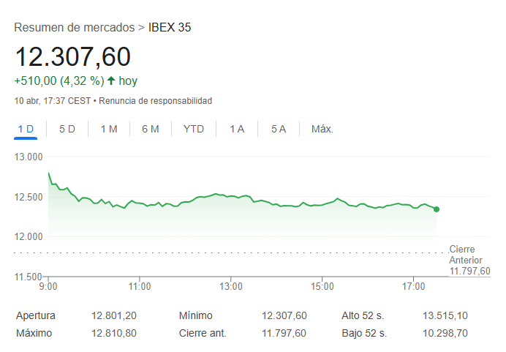Open the Renuncia de responsabilidad link
This screenshot has width=506, height=352.
(x=155, y=100)
